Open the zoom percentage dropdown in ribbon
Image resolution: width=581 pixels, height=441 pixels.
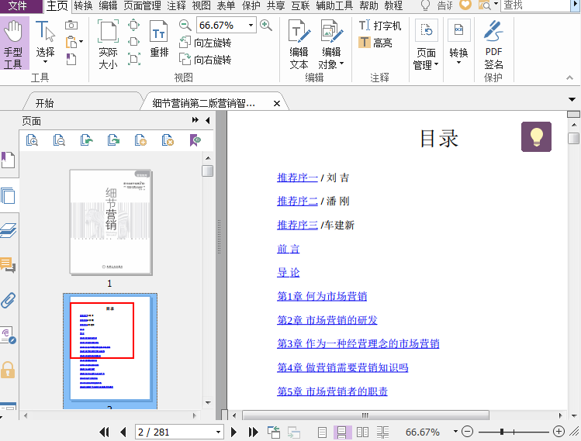point(251,26)
